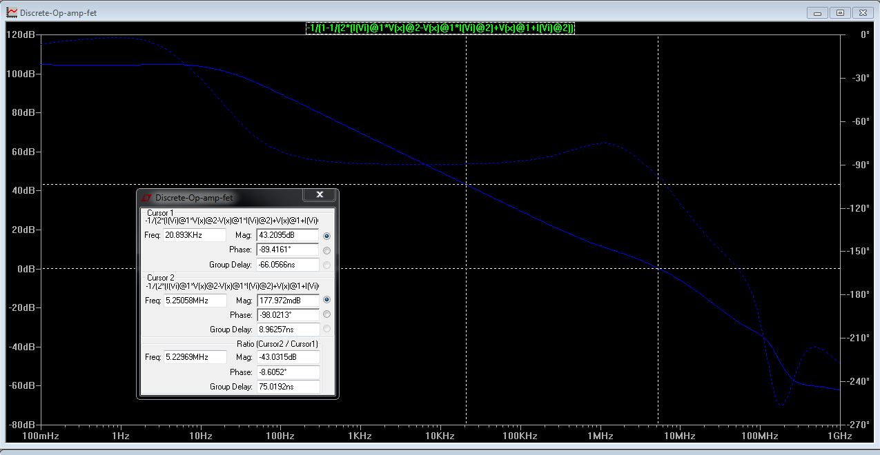880x455 pixels.
Task: Click the 120dB label on the magnitude axis
Action: 21,34
